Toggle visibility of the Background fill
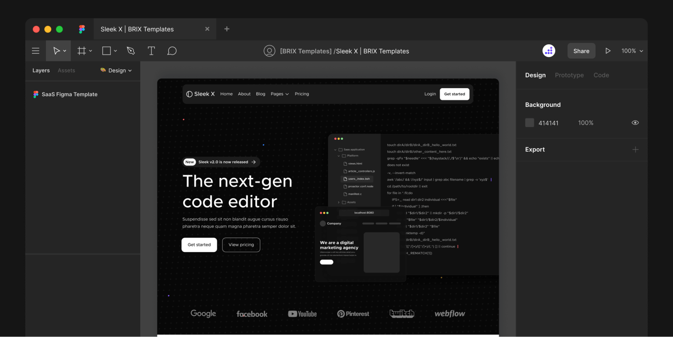673x337 pixels. [635, 123]
